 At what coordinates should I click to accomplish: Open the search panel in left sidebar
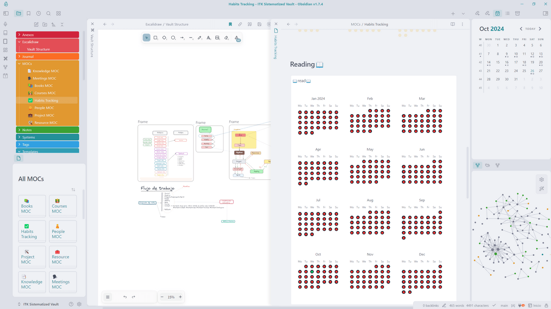pos(49,14)
